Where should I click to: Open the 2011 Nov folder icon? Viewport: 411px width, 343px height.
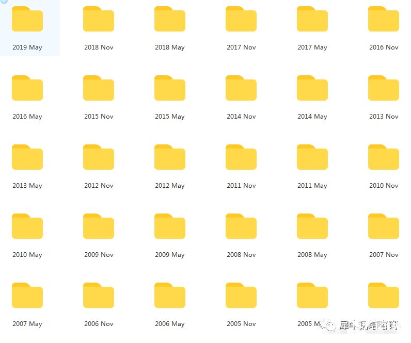click(x=241, y=157)
